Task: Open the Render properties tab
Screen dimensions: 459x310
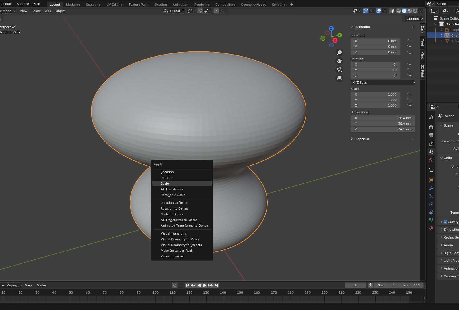Action: pos(431,127)
